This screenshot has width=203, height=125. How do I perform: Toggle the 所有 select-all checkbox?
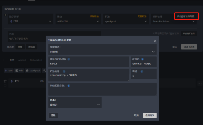pos(5,60)
